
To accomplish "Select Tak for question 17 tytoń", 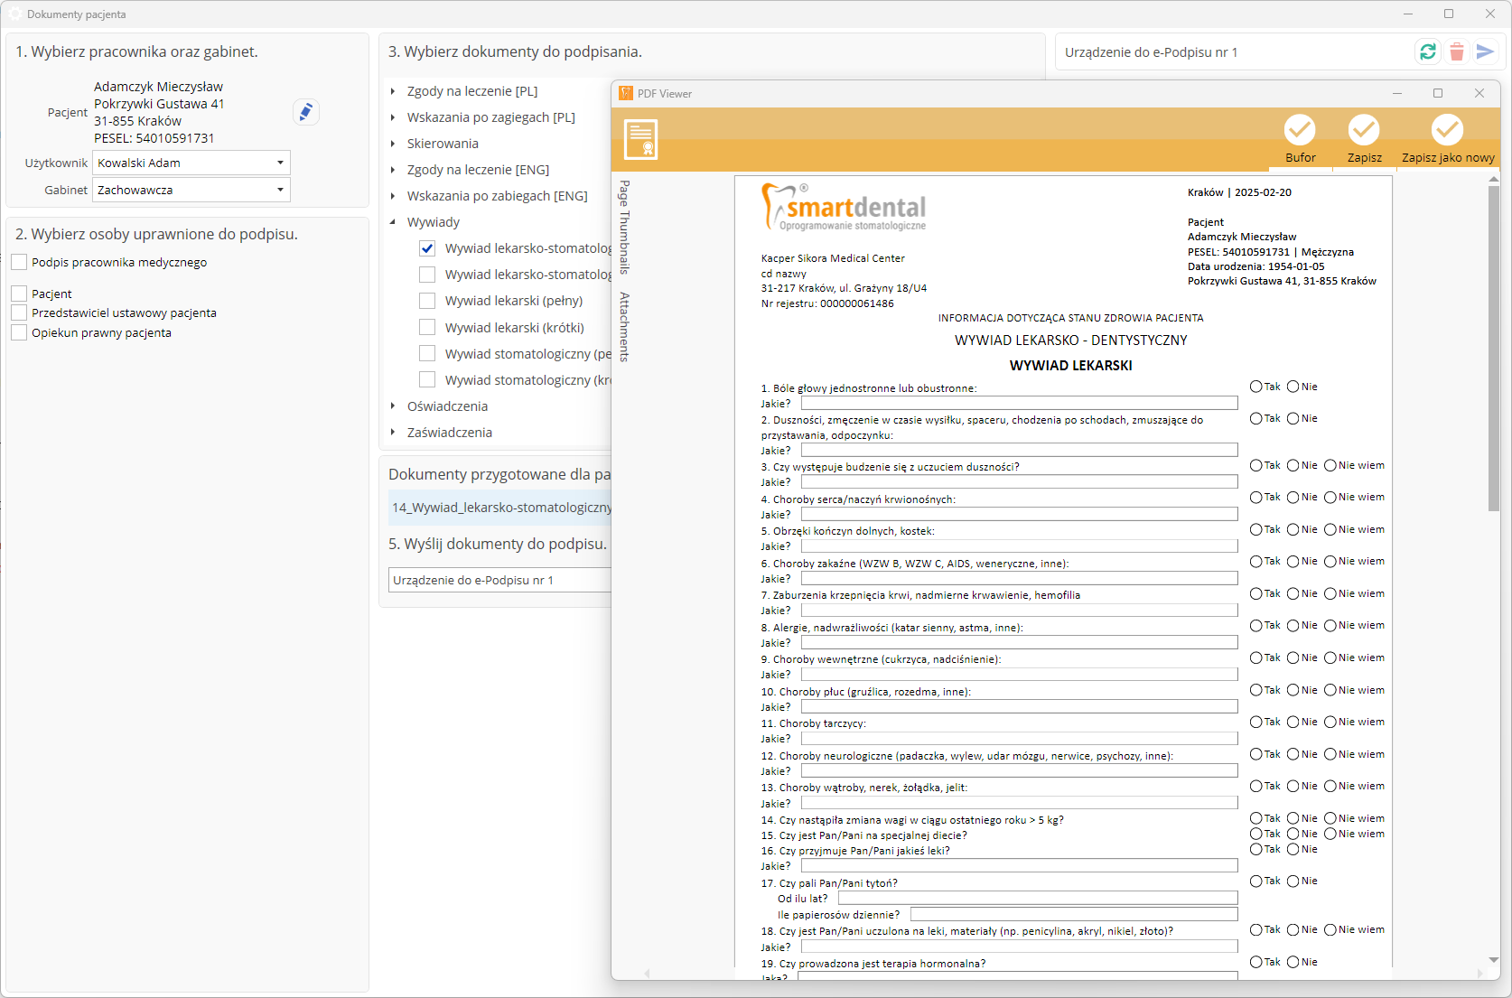I will point(1256,881).
